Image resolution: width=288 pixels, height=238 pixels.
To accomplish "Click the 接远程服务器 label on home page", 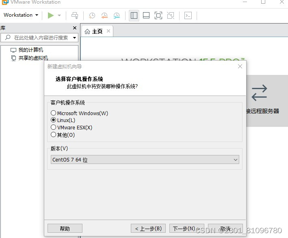I will pos(263,111).
